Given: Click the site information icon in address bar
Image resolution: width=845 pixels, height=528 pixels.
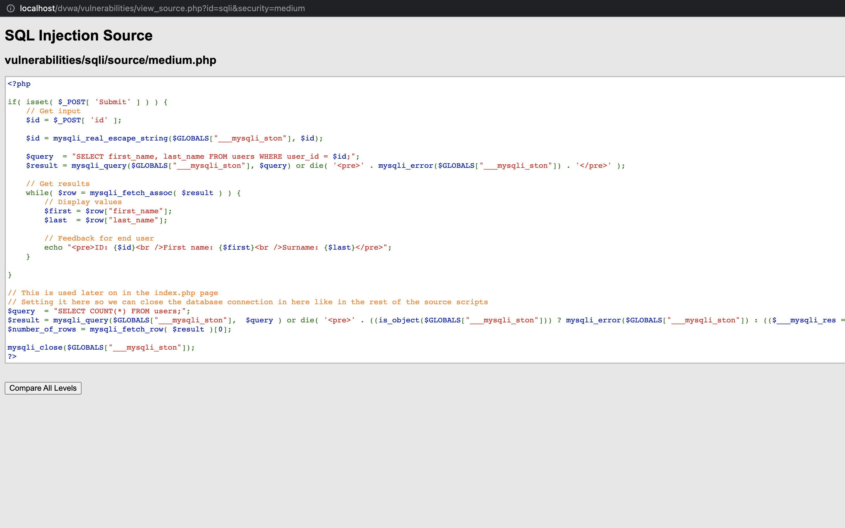Looking at the screenshot, I should coord(11,9).
